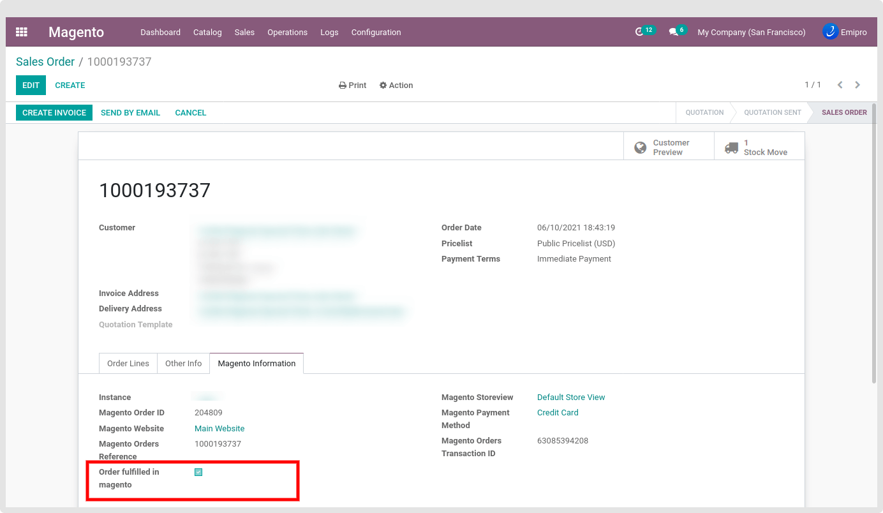883x513 pixels.
Task: Open the Emipro user menu
Action: pyautogui.click(x=845, y=32)
